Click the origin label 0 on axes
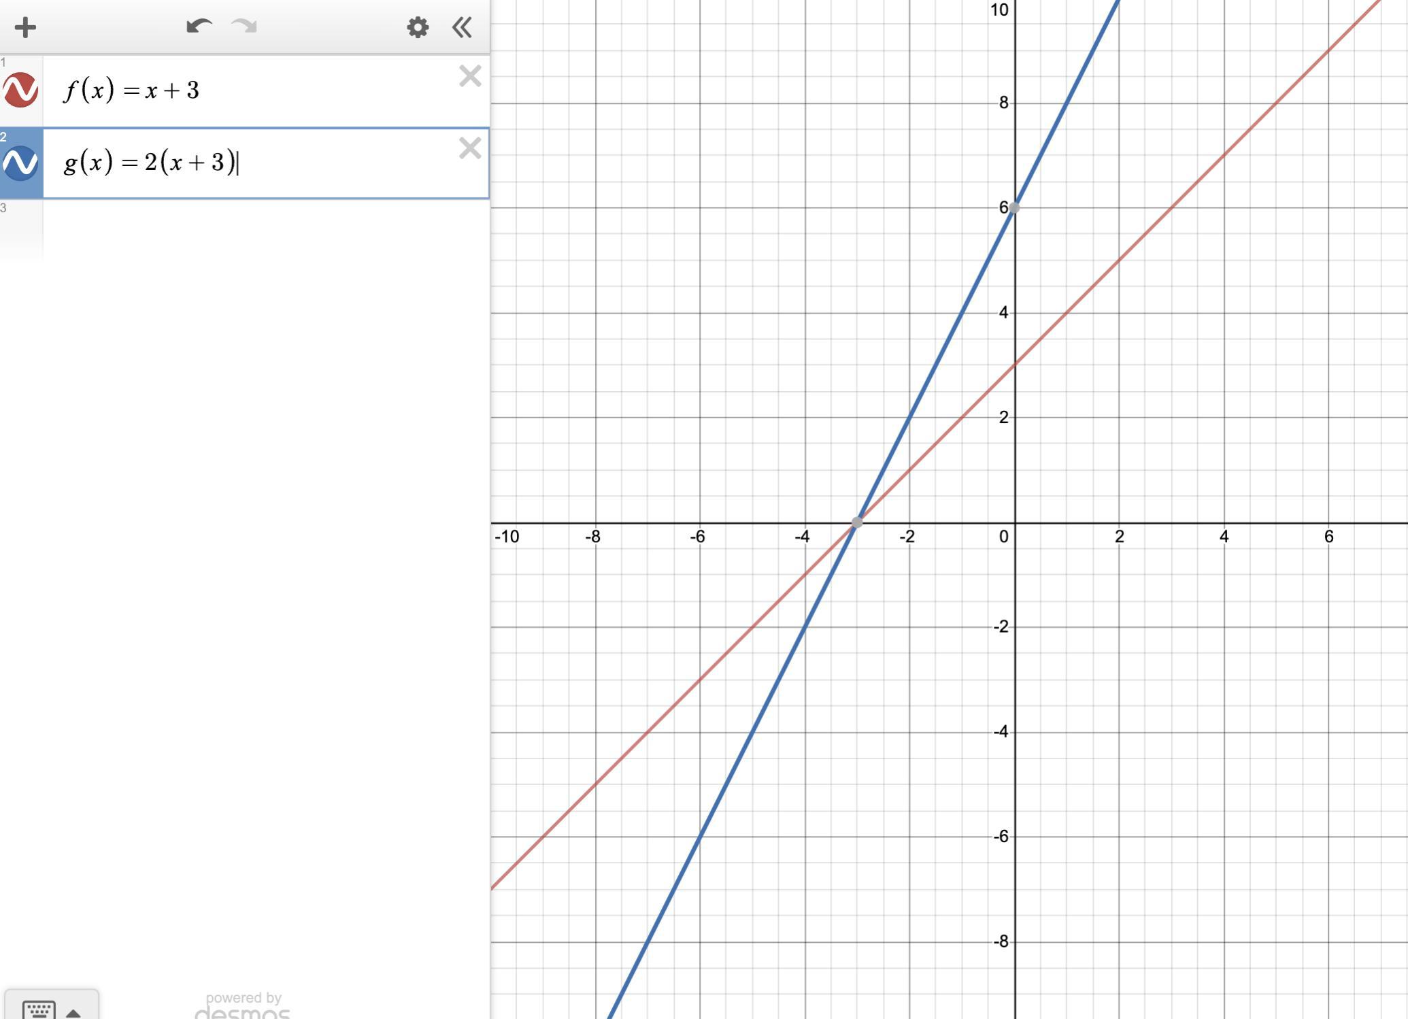The height and width of the screenshot is (1019, 1408). tap(1004, 537)
